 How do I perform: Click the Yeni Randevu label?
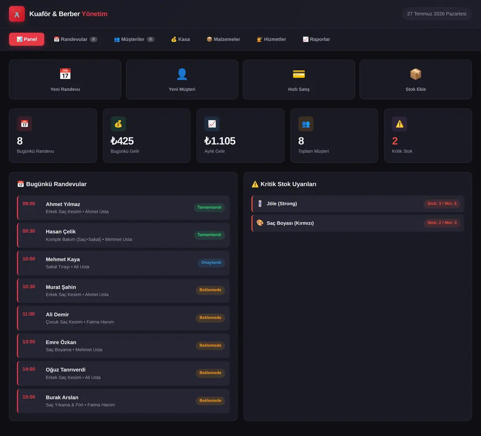pyautogui.click(x=65, y=89)
